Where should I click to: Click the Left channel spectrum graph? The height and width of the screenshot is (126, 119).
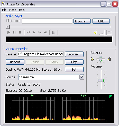point(33,108)
